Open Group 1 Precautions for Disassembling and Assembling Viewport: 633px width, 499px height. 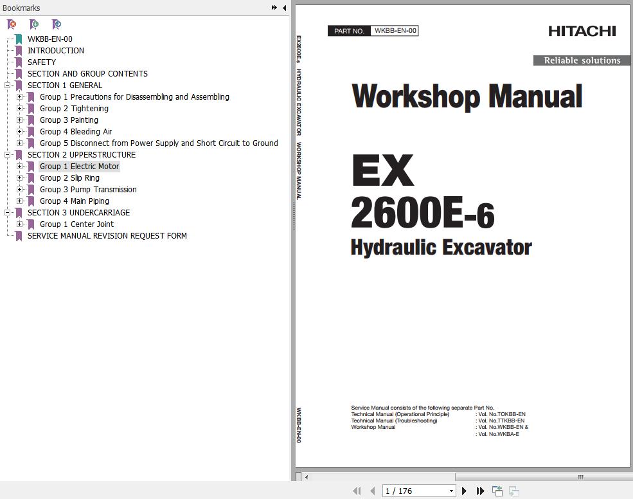(134, 97)
